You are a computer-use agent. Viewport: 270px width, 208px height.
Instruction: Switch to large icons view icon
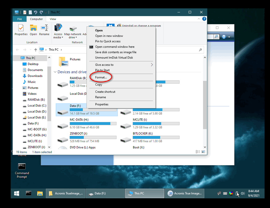pyautogui.click(x=203, y=152)
